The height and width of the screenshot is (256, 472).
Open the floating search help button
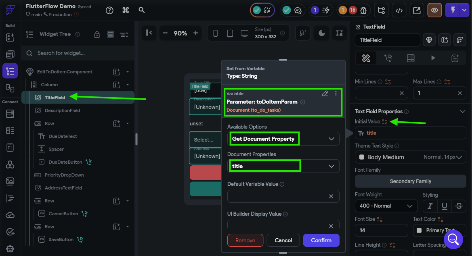(x=453, y=239)
